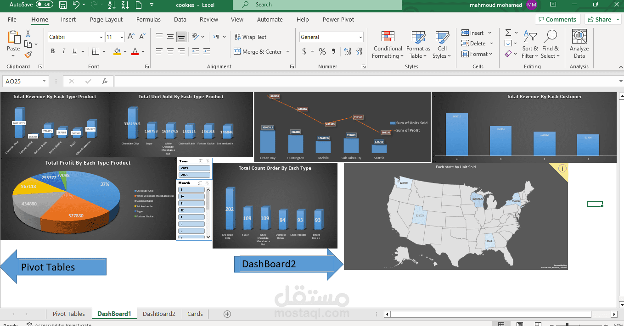Expand Cell Styles gallery
Image resolution: width=624 pixels, height=326 pixels.
pos(442,45)
